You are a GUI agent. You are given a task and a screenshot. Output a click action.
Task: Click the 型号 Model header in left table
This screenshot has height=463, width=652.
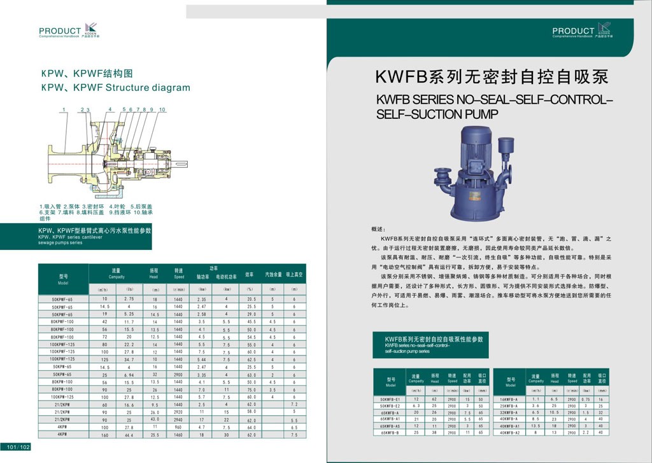click(x=64, y=279)
